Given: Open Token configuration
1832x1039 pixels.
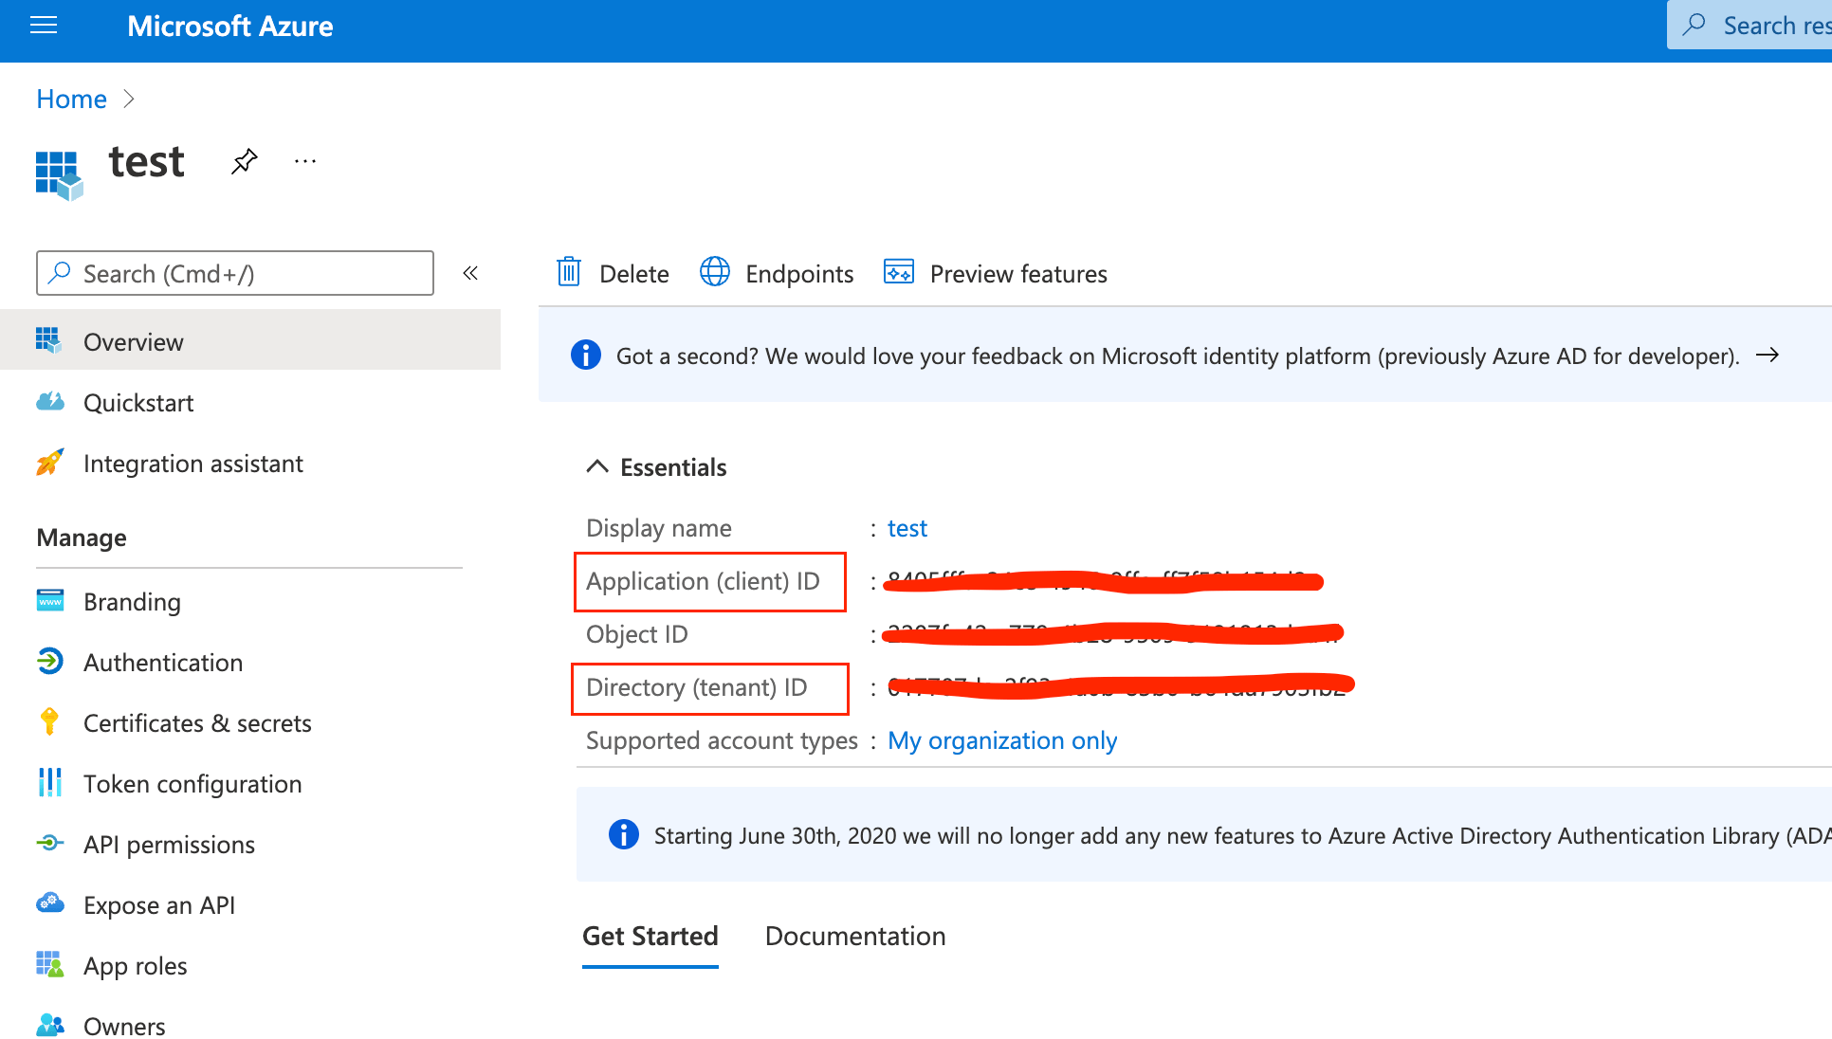Looking at the screenshot, I should 192,783.
